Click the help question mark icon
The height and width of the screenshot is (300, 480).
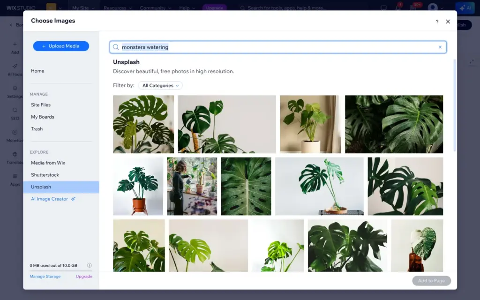437,22
